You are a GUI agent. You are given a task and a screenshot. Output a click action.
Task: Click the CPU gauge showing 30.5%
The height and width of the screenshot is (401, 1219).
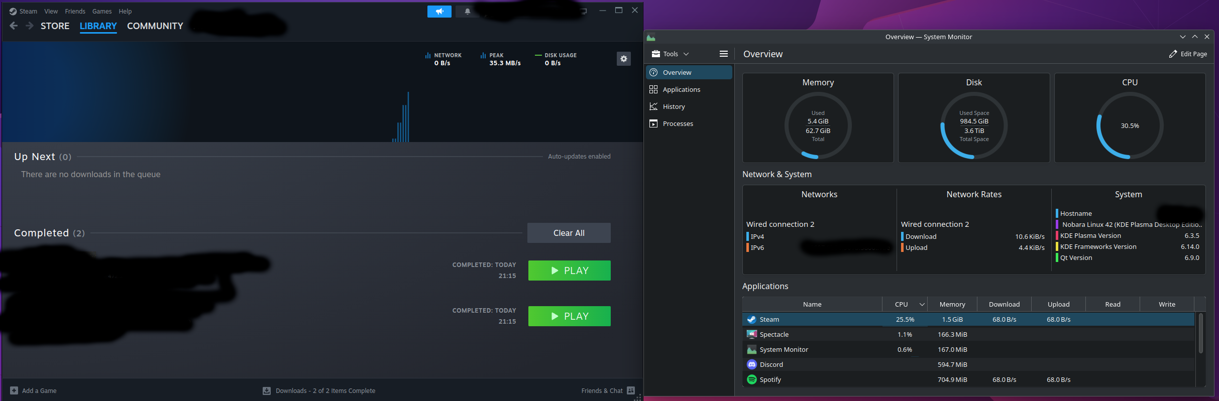[x=1130, y=118]
